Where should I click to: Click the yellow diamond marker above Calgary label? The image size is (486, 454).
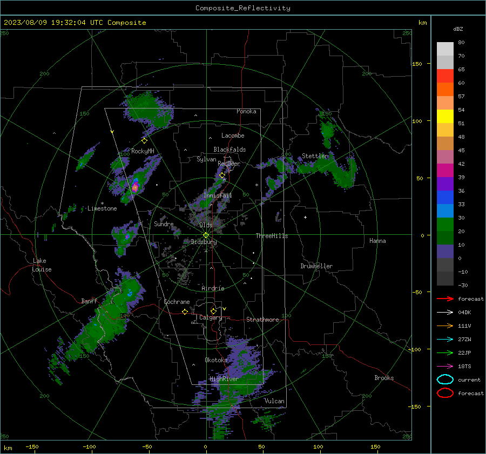[x=213, y=311]
